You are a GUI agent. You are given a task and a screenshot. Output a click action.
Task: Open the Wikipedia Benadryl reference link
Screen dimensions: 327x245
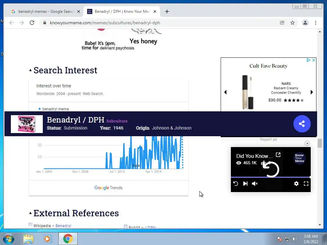pos(63,226)
